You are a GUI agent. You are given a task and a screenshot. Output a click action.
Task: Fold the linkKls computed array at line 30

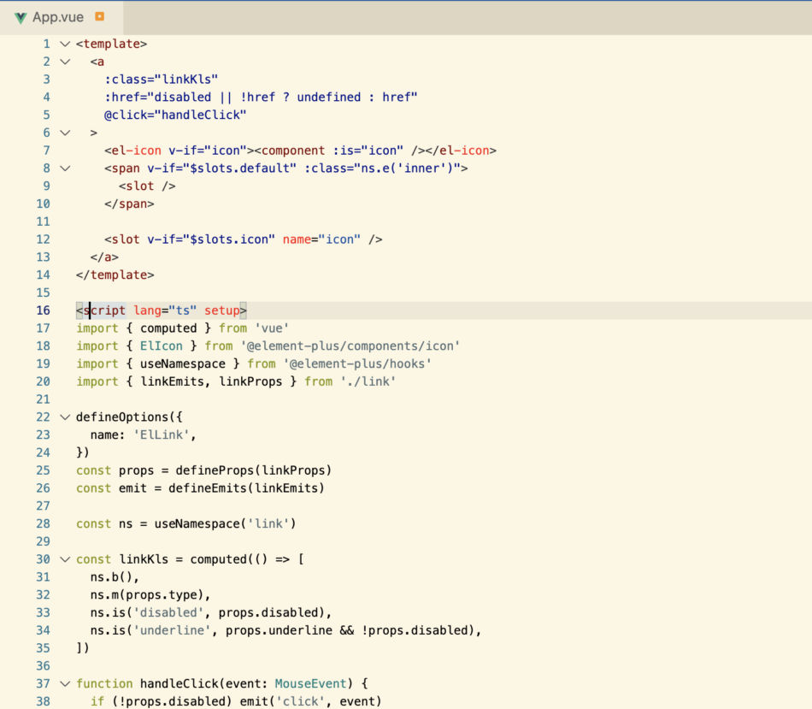tap(65, 559)
